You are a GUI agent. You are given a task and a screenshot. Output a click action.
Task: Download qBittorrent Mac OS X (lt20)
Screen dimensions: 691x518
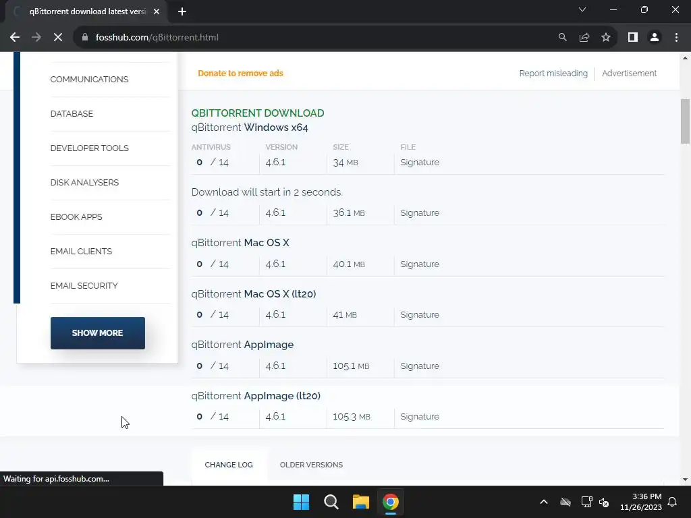[254, 294]
